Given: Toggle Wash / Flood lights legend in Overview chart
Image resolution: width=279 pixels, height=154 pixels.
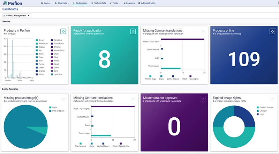Looking at the screenshot, I should tap(190, 78).
